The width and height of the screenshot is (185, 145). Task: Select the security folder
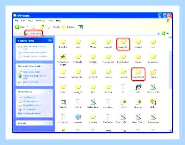click(63, 74)
